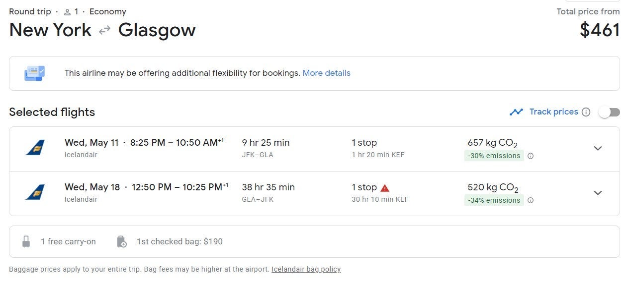The height and width of the screenshot is (286, 627).
Task: Expand the May 18 GLA–JFK flight details
Action: pos(598,193)
